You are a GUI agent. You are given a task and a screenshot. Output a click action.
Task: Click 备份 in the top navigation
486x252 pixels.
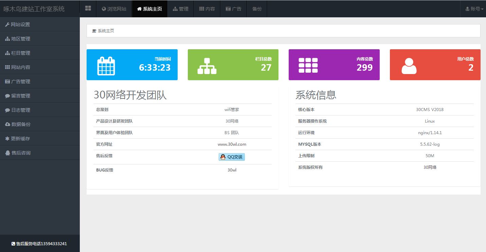pos(257,9)
